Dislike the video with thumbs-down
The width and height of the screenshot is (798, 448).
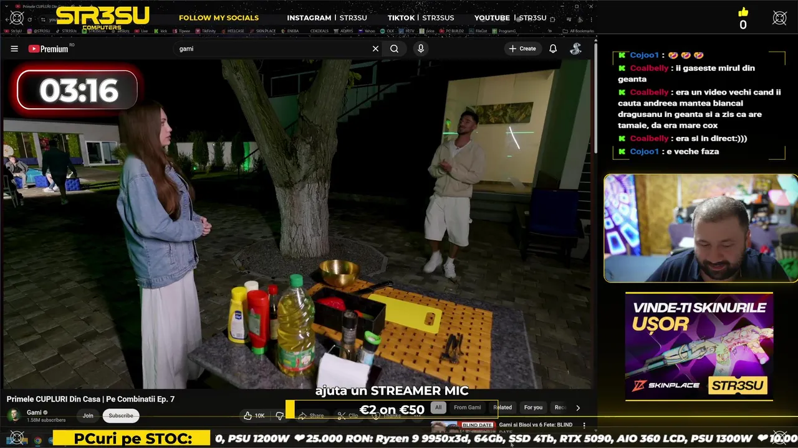(279, 416)
